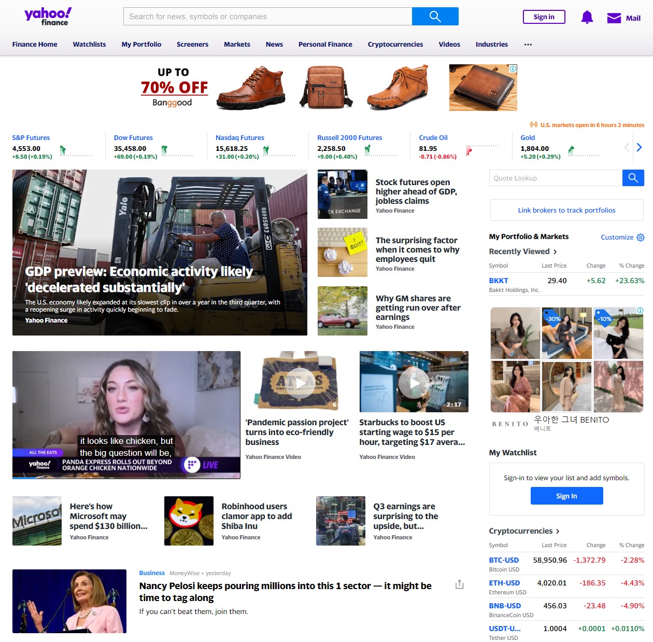Click the AdChoices icon on Benito ad
The image size is (653, 642).
coord(640,311)
